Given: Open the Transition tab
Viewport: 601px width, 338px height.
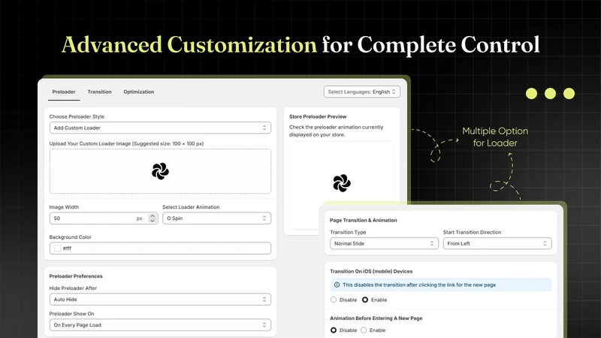Looking at the screenshot, I should tap(99, 92).
